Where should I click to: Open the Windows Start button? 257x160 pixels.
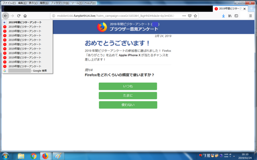[5, 156]
